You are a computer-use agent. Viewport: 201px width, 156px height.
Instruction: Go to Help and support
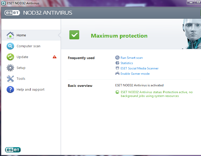pyautogui.click(x=30, y=90)
